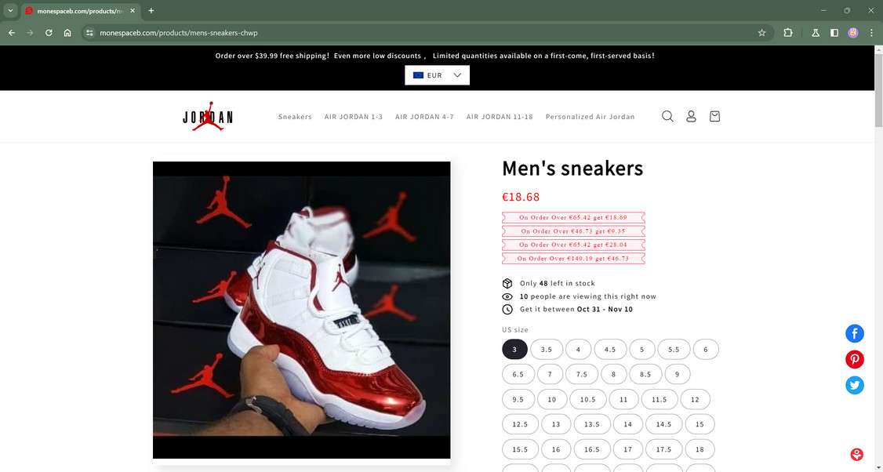Toggle browser side panel
This screenshot has height=472, width=883.
(834, 33)
